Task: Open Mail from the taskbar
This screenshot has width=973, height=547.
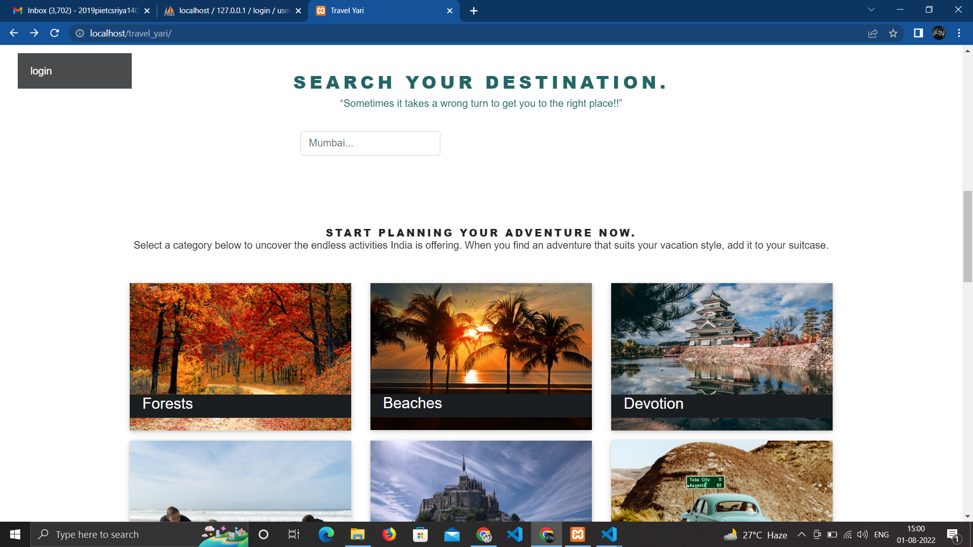Action: (453, 534)
